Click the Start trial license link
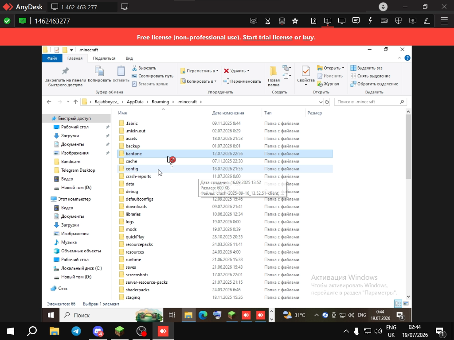The image size is (454, 340). click(x=267, y=37)
